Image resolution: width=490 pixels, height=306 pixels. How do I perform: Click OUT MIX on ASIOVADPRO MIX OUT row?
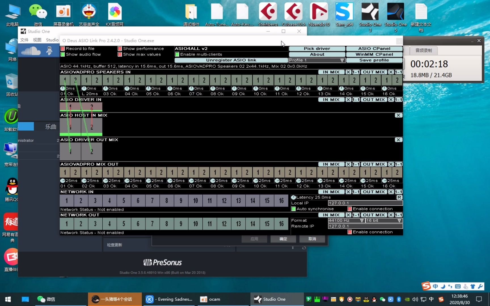click(x=374, y=164)
